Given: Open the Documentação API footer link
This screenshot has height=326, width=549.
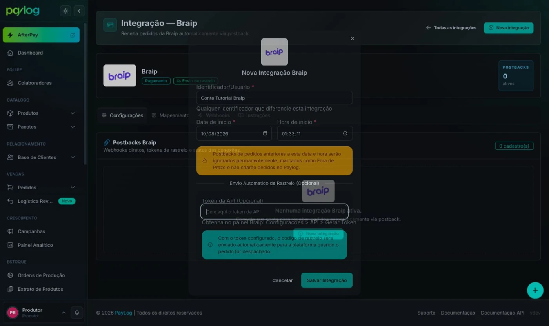Looking at the screenshot, I should pos(502,313).
